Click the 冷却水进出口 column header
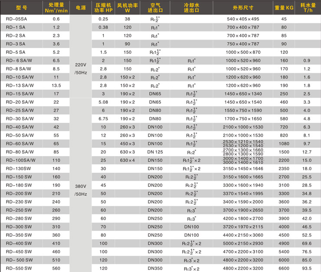Screen dimensions: 321x272 [191, 8]
